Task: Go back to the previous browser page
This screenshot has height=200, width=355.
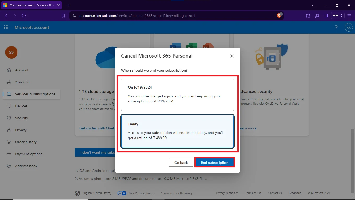Action: click(6, 16)
